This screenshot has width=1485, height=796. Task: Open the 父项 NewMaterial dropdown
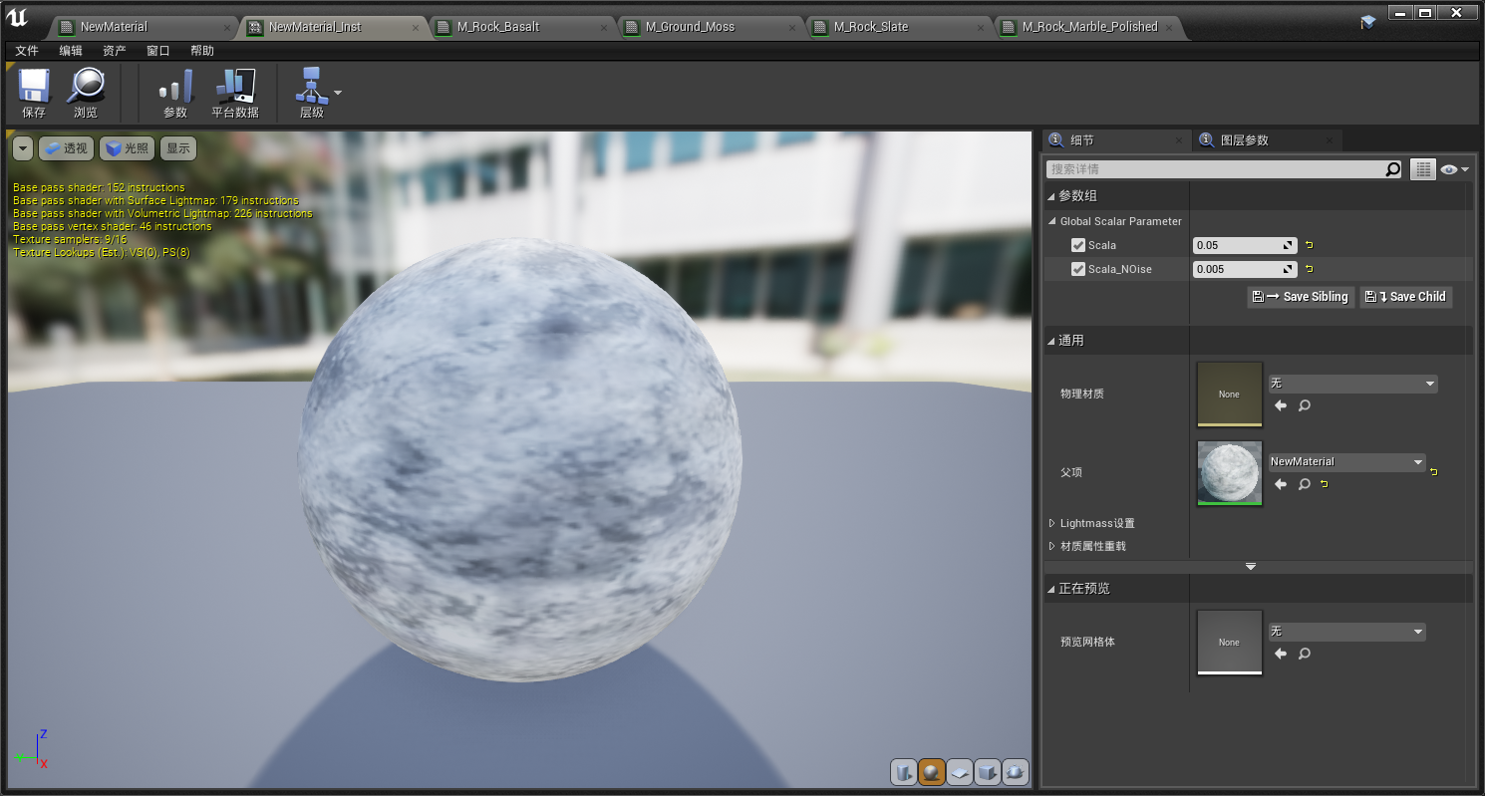click(x=1345, y=462)
